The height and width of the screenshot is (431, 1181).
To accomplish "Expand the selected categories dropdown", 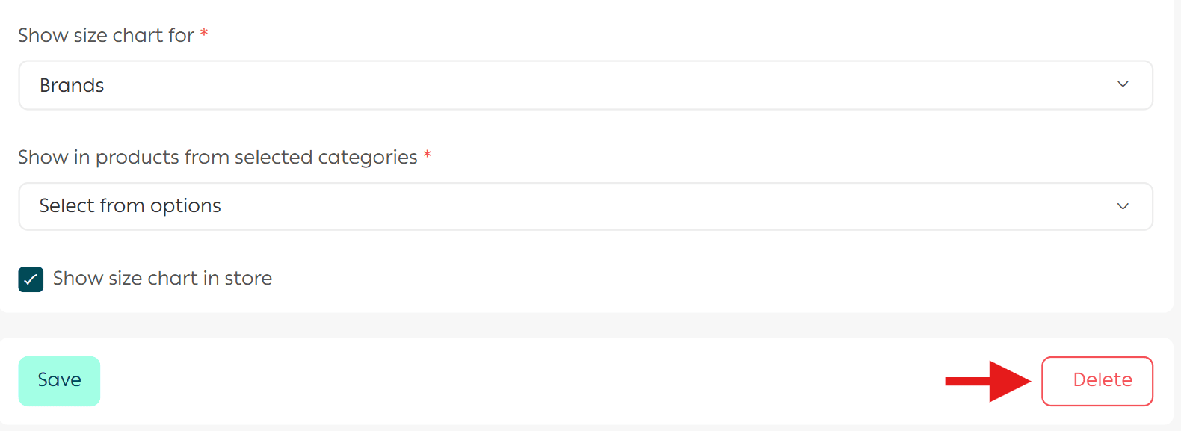I will pos(585,206).
